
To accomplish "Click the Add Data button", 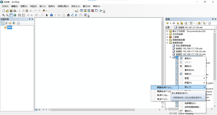I will (x=44, y=10).
